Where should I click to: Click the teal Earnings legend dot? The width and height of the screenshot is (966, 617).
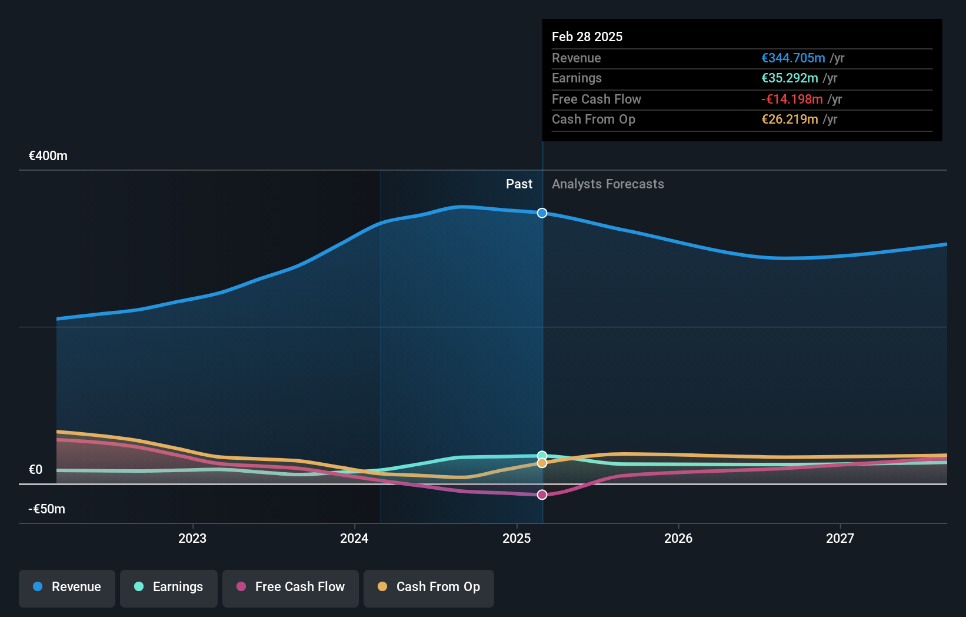click(139, 587)
